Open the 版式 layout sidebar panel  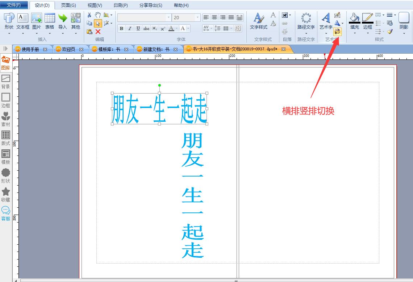coord(5,138)
